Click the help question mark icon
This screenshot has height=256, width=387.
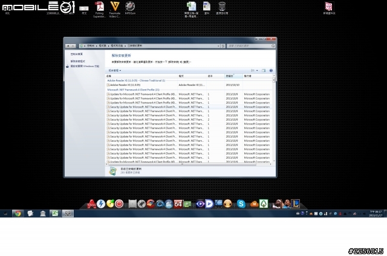pos(271,71)
